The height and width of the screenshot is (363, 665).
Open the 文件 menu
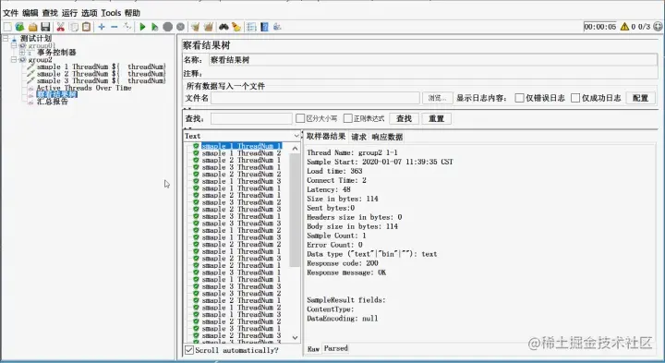point(10,13)
